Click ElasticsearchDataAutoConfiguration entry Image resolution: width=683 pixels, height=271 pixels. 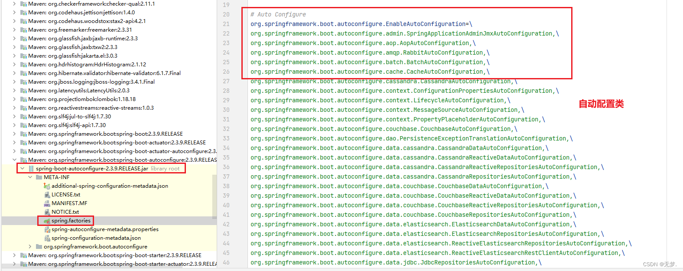point(413,224)
